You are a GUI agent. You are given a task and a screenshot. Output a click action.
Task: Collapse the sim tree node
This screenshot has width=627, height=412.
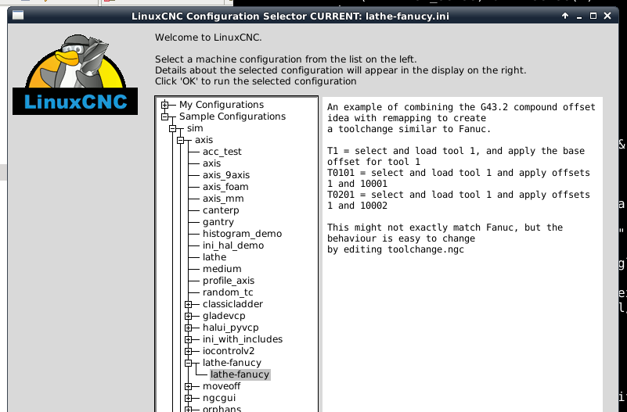tap(173, 128)
